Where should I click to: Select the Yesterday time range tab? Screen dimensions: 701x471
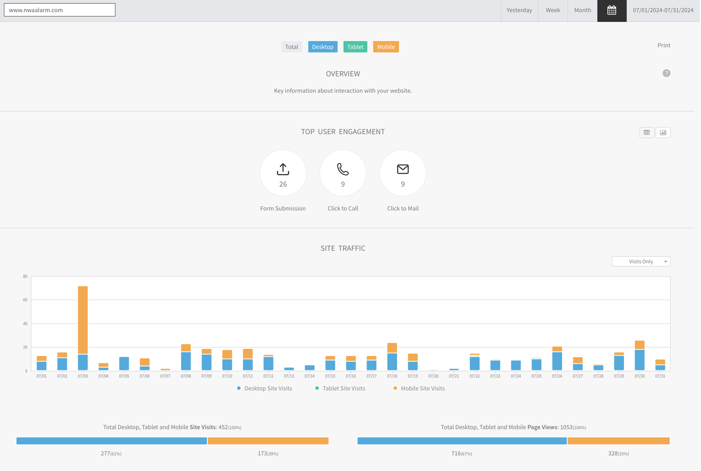point(519,11)
